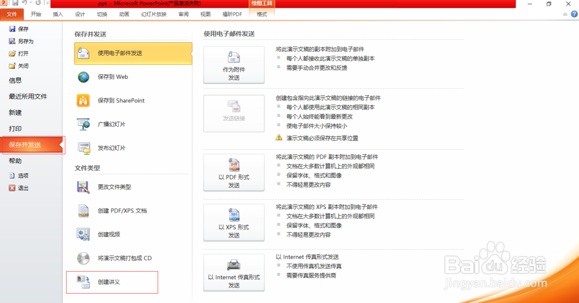The width and height of the screenshot is (579, 303).
Task: Click the 绘图工具 contextual tab header
Action: (262, 3)
